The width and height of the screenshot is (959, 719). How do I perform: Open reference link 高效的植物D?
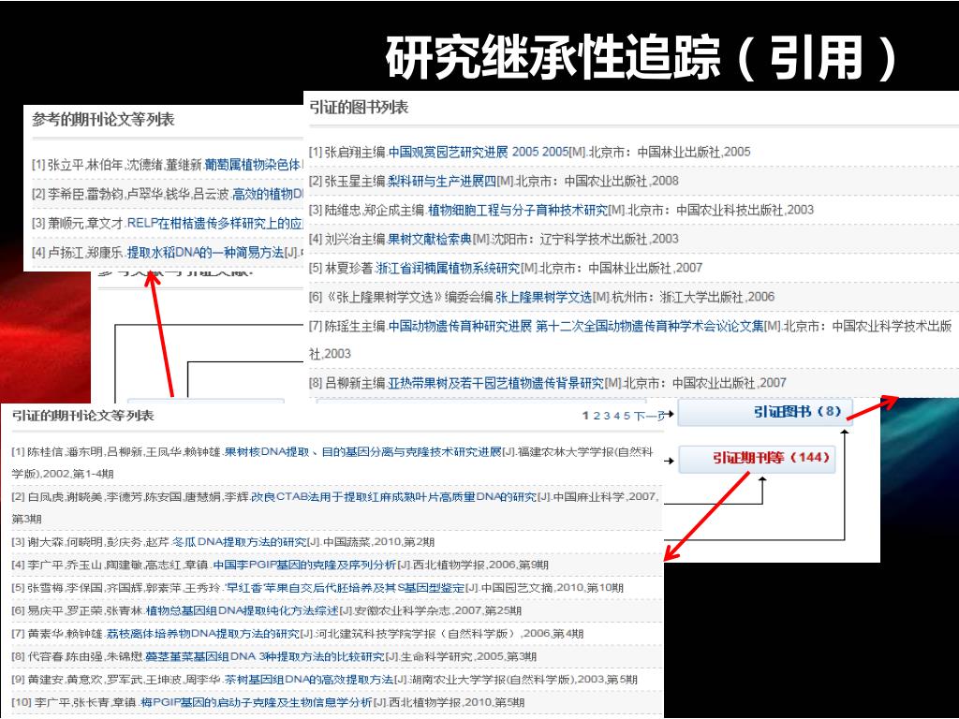pos(268,195)
